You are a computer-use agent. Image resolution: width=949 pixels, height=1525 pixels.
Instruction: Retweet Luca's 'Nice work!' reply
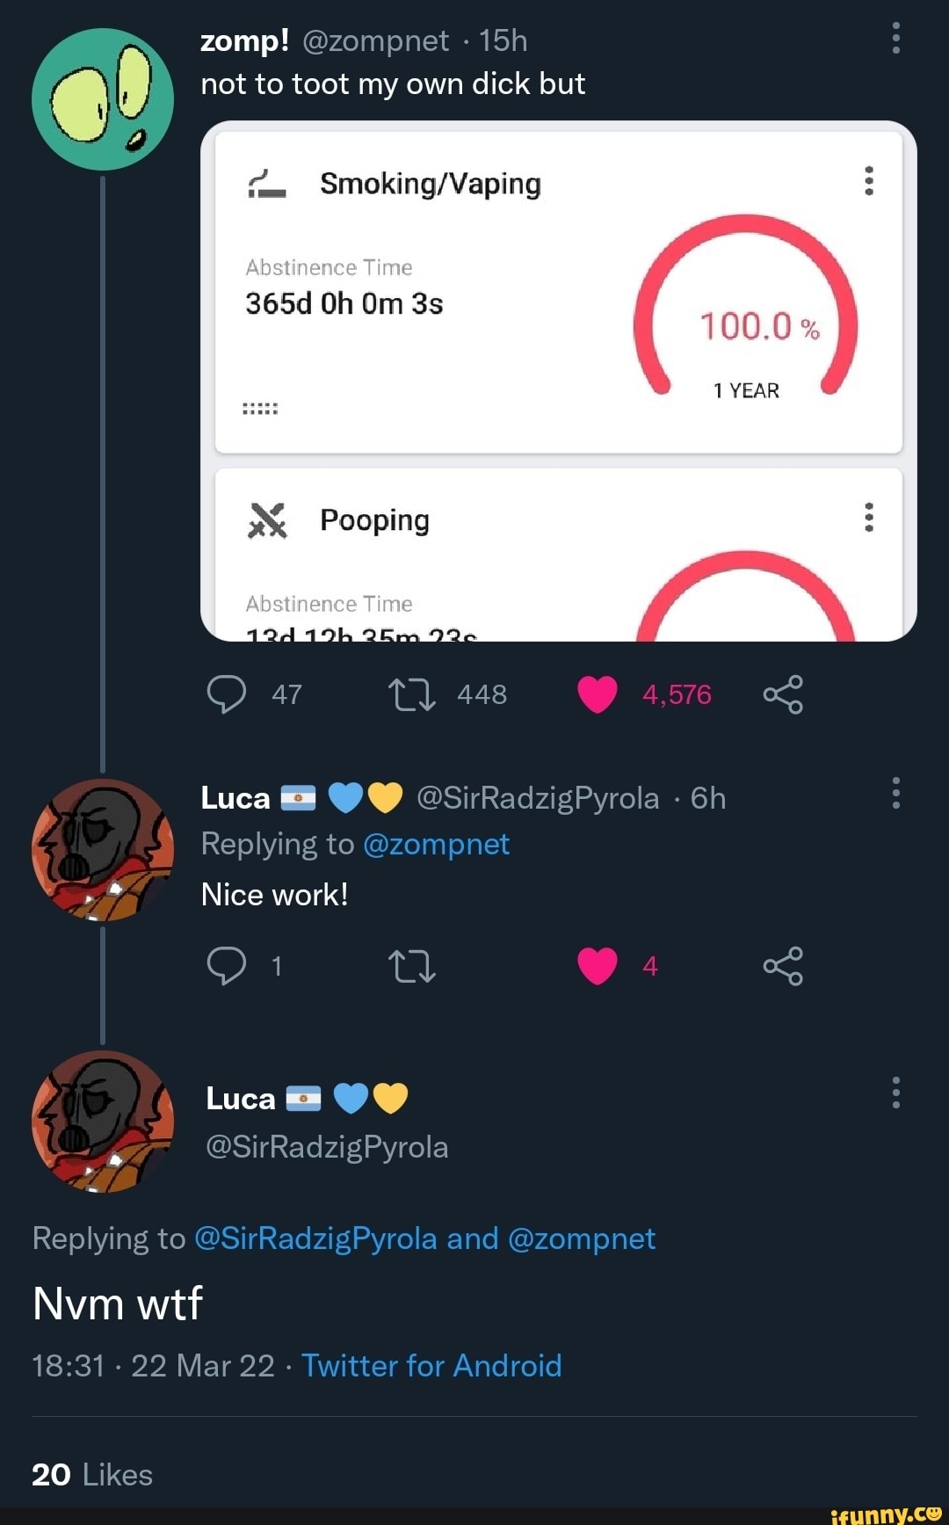[x=411, y=966]
